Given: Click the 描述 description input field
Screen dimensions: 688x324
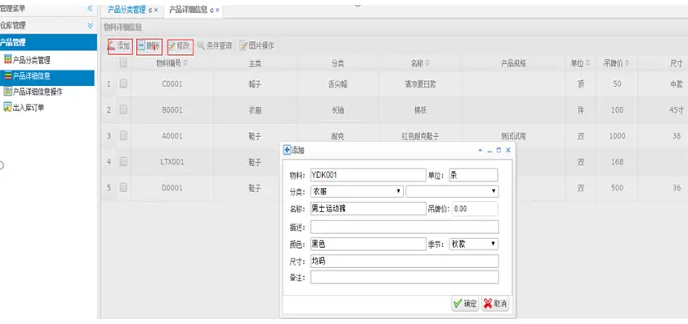Looking at the screenshot, I should tap(404, 226).
